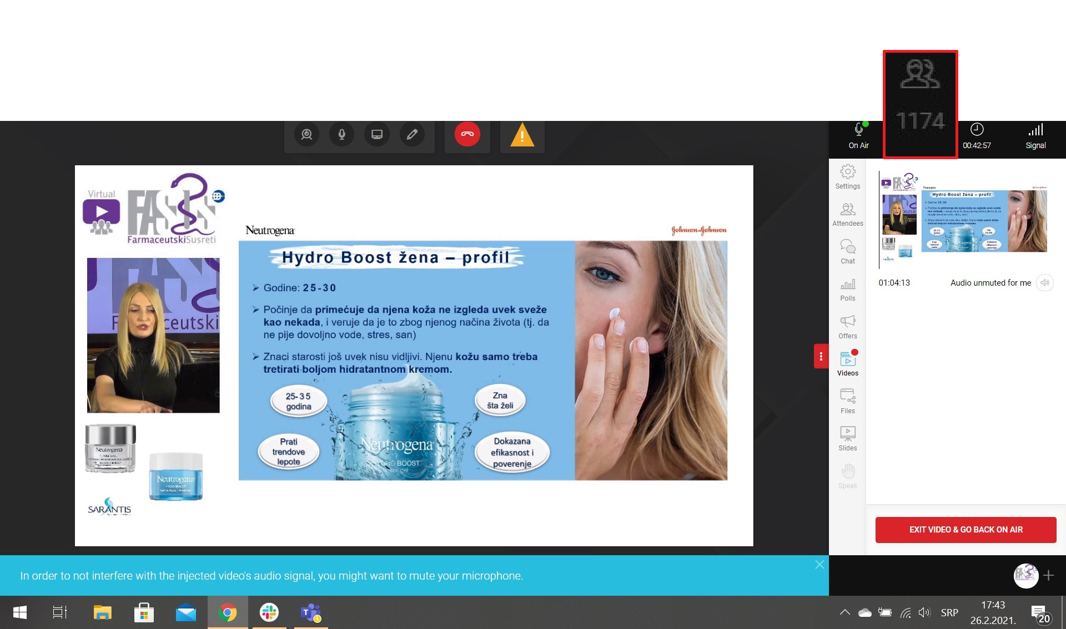Click the screen share monitor icon

coord(377,135)
